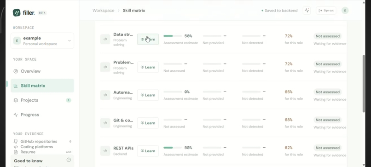
Task: Click the scrollbar down arrow
Action: [364, 165]
